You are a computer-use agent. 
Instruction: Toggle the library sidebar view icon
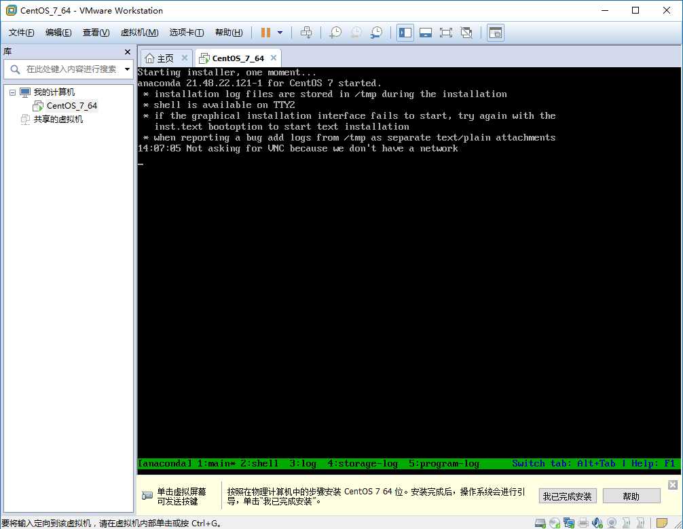click(405, 33)
